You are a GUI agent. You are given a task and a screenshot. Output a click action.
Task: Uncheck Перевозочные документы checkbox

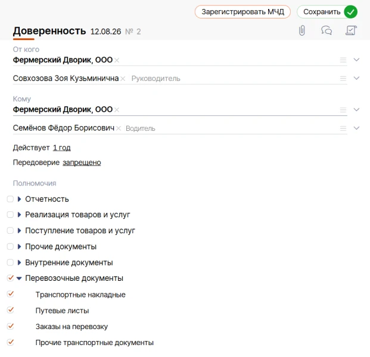pyautogui.click(x=10, y=278)
